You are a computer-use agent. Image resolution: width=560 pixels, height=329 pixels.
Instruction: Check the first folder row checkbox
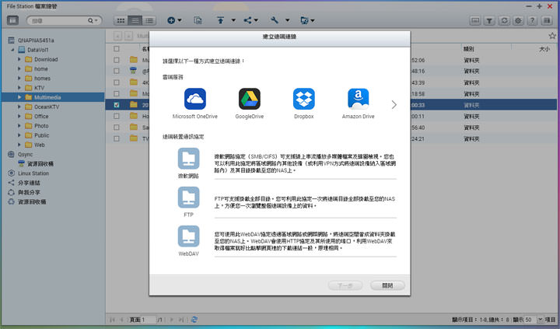[117, 59]
